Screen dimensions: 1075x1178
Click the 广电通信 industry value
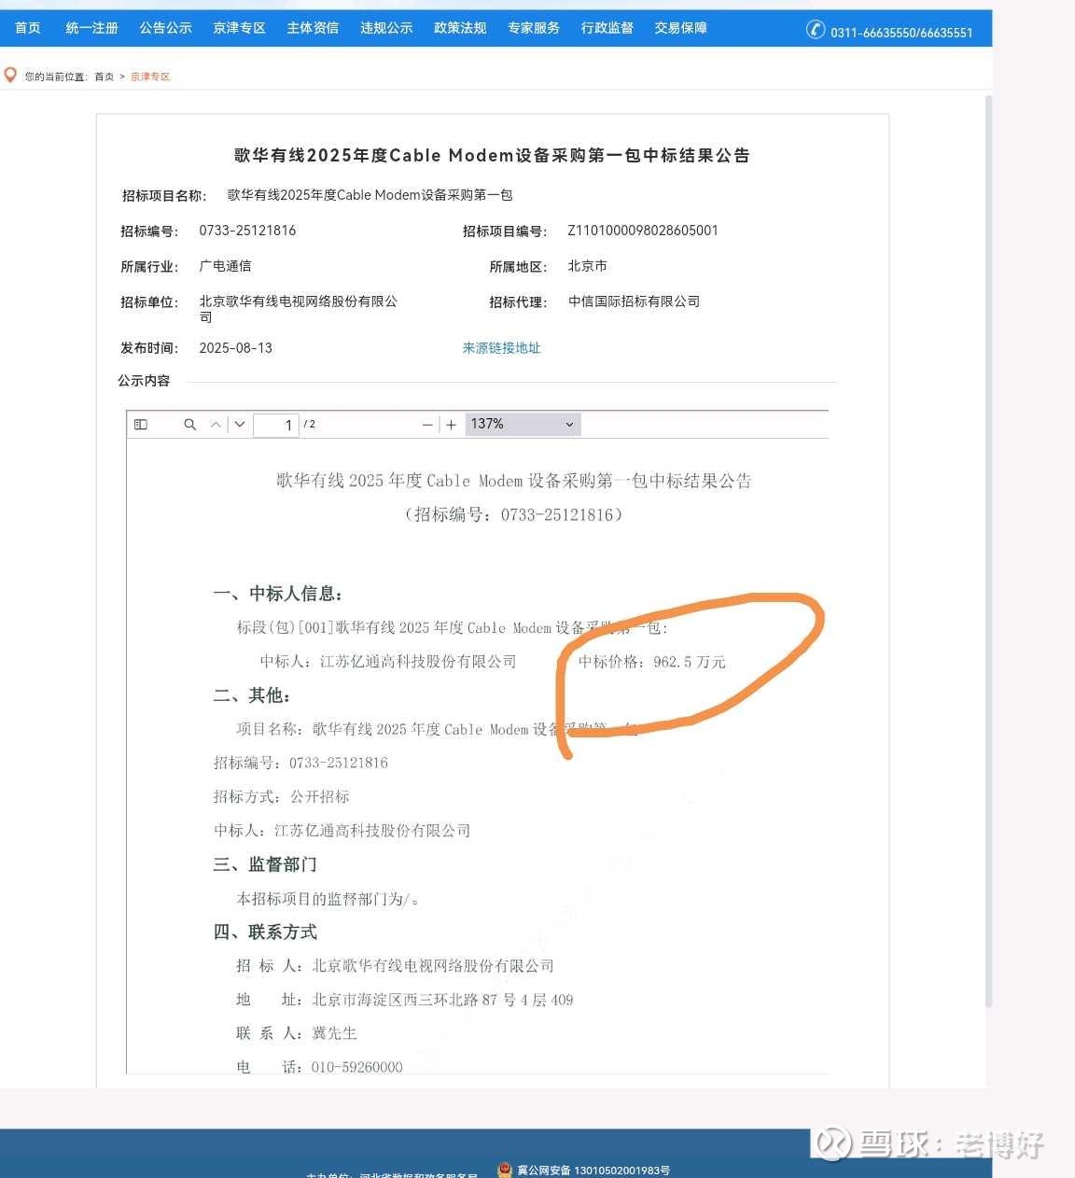[225, 266]
